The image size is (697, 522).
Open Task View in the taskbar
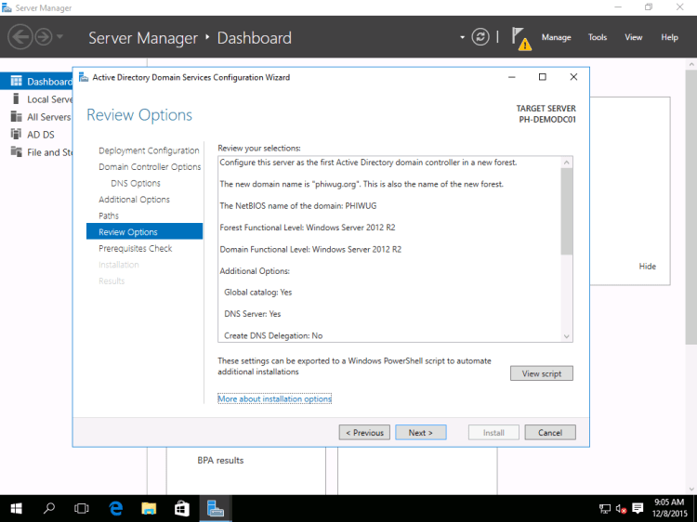point(82,508)
